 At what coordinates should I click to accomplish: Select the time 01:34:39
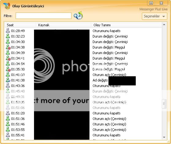(x=18, y=53)
